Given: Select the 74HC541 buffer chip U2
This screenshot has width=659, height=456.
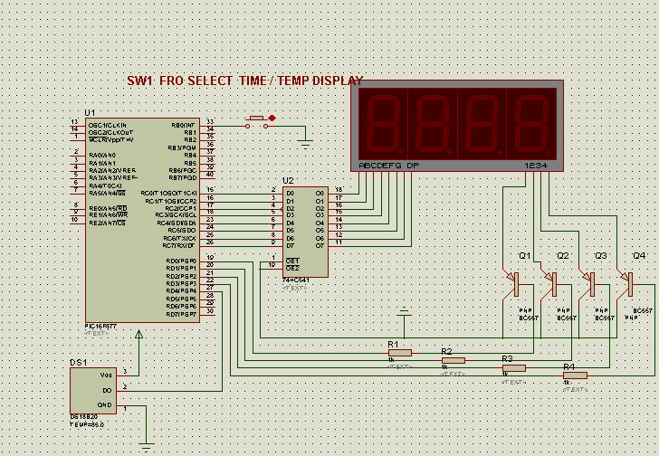Looking at the screenshot, I should (304, 231).
